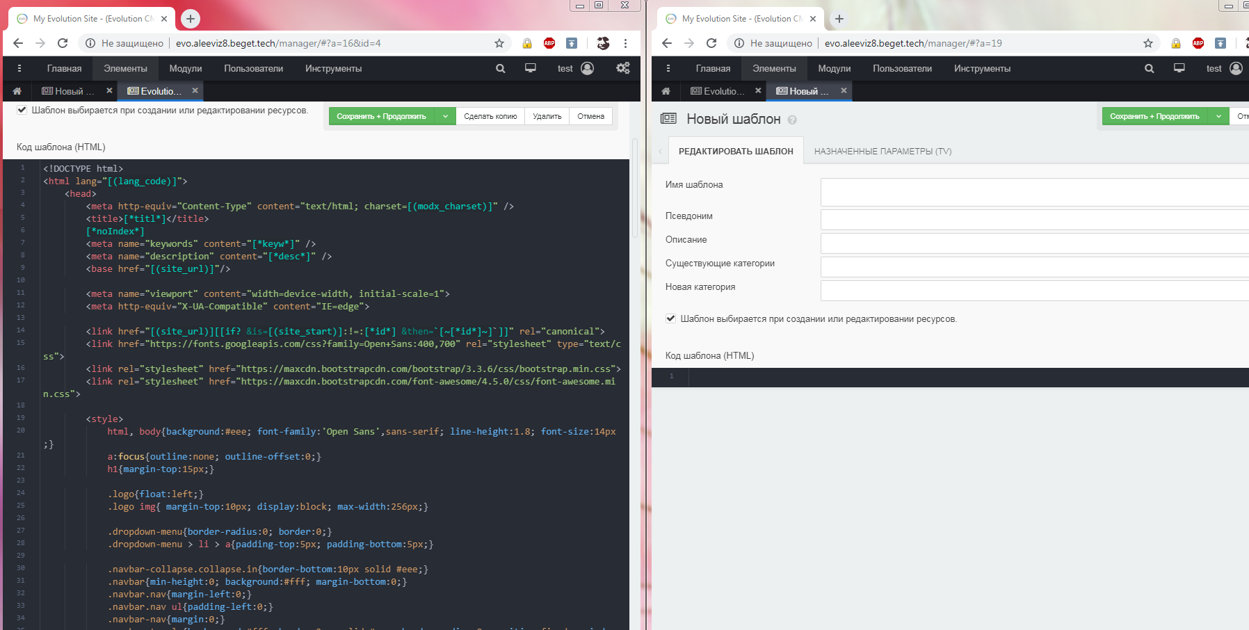Disable Шаблон выбирается checkbox in right window
This screenshot has height=630, width=1249.
670,318
